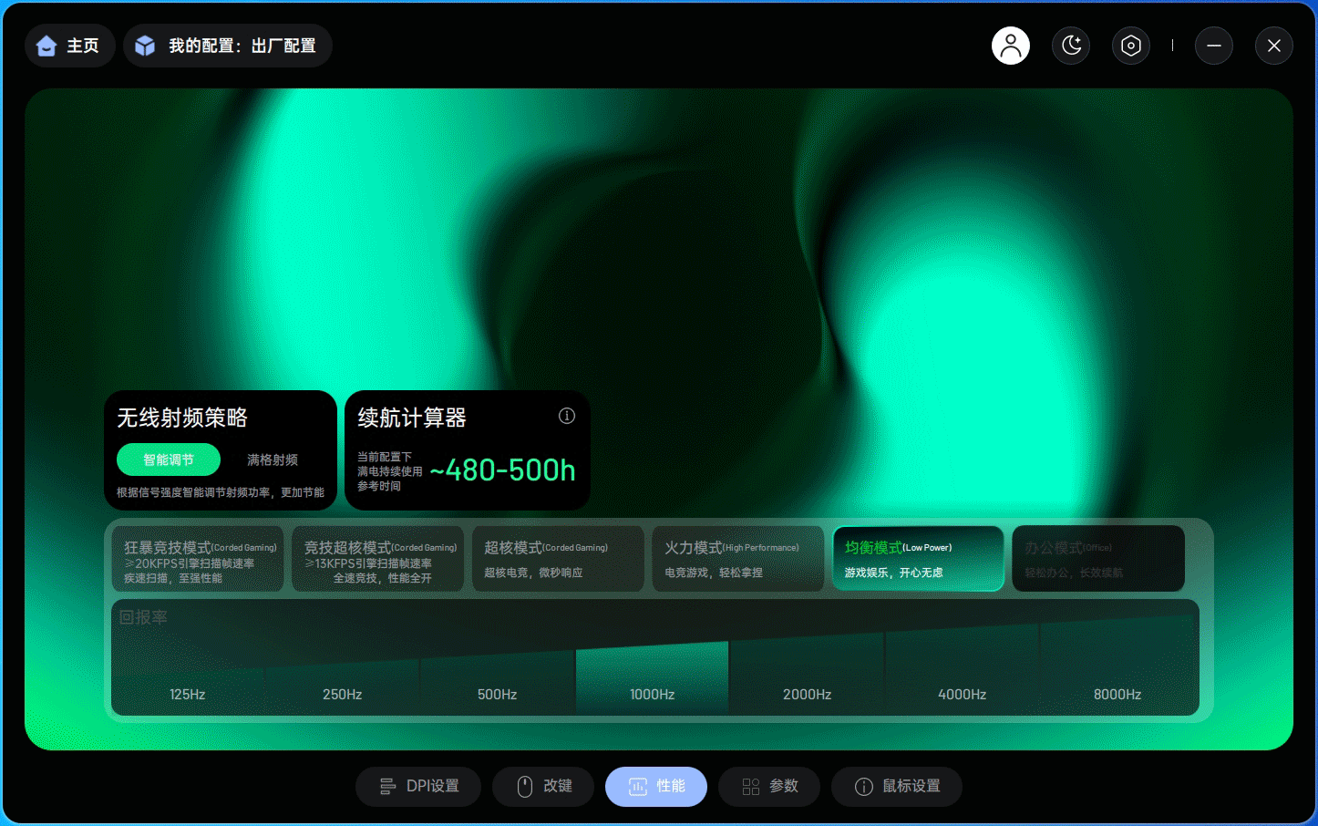Image resolution: width=1318 pixels, height=826 pixels.
Task: Switch RF strategy to 满格射频
Action: tap(272, 459)
